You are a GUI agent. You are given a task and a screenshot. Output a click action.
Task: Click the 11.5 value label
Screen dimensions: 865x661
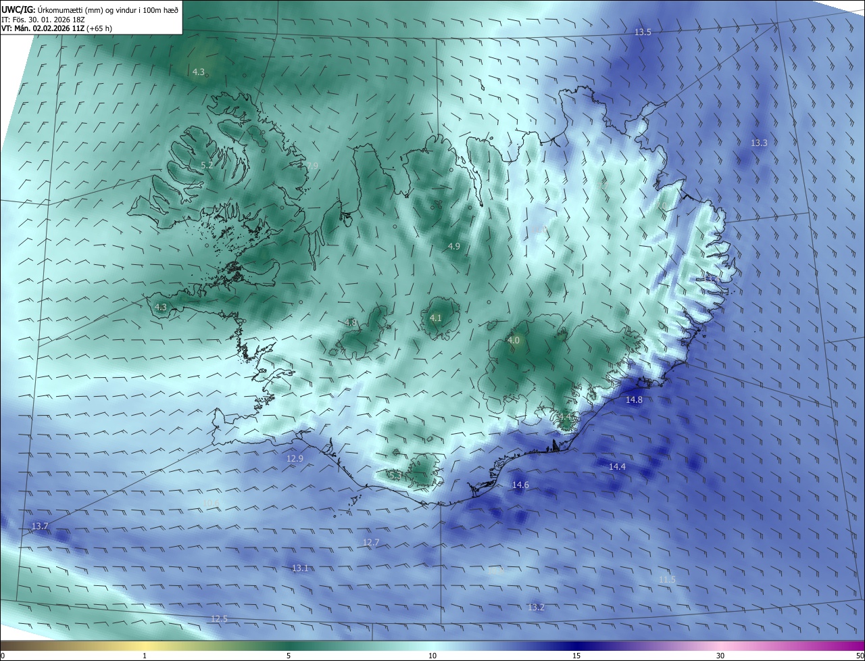pos(667,580)
